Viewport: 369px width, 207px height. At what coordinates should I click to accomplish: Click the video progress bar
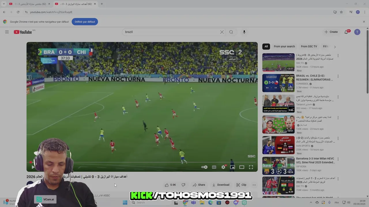point(142,162)
